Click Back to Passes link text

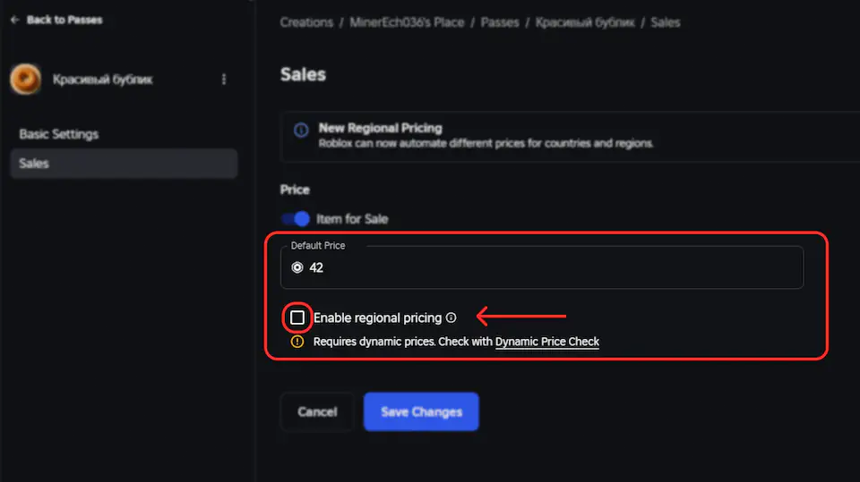point(64,20)
